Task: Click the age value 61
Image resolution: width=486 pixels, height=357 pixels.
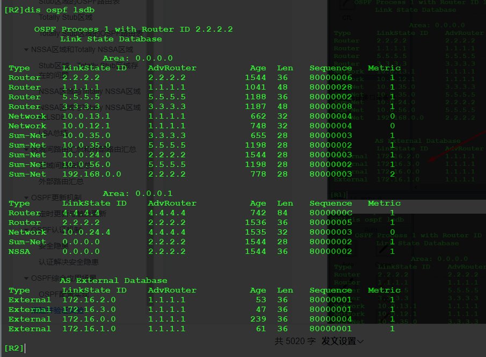Action: click(x=261, y=329)
